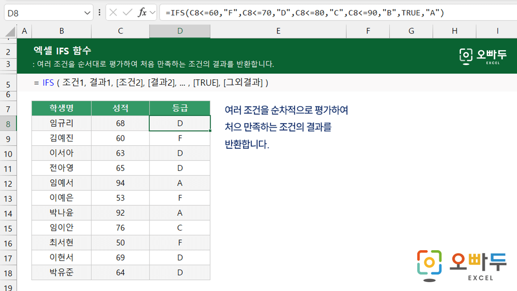
Task: Select the cell containing 전아영
Action: pos(61,168)
